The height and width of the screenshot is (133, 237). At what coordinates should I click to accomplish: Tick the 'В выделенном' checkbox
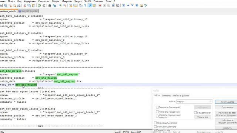point(195,113)
